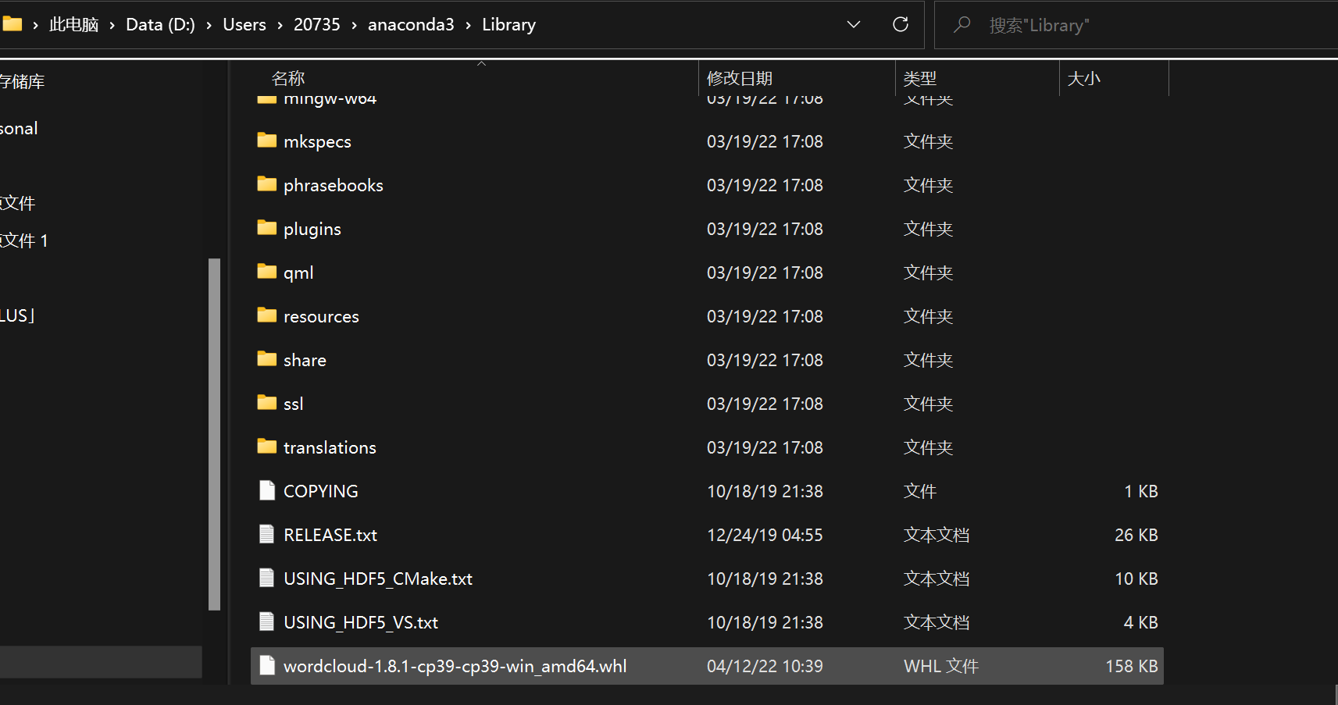Expand the chevron after anaconda3 breadcrumb
The image size is (1338, 705).
pyautogui.click(x=468, y=25)
